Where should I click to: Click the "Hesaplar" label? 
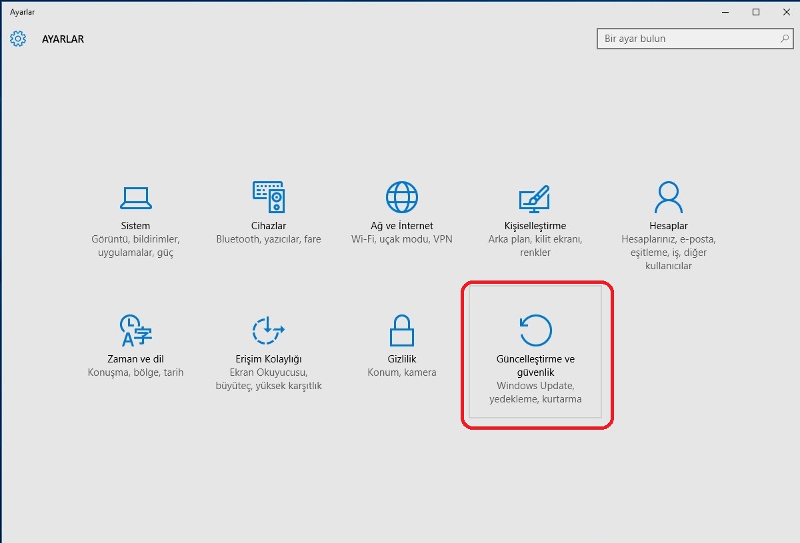669,226
